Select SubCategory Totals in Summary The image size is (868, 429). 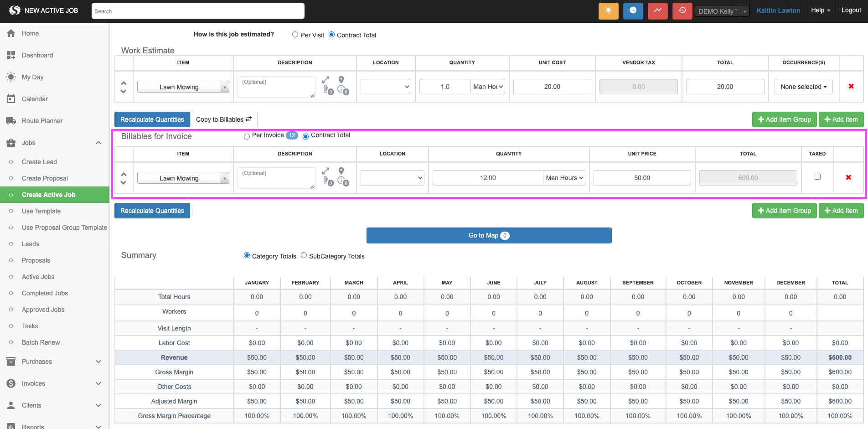pos(304,256)
